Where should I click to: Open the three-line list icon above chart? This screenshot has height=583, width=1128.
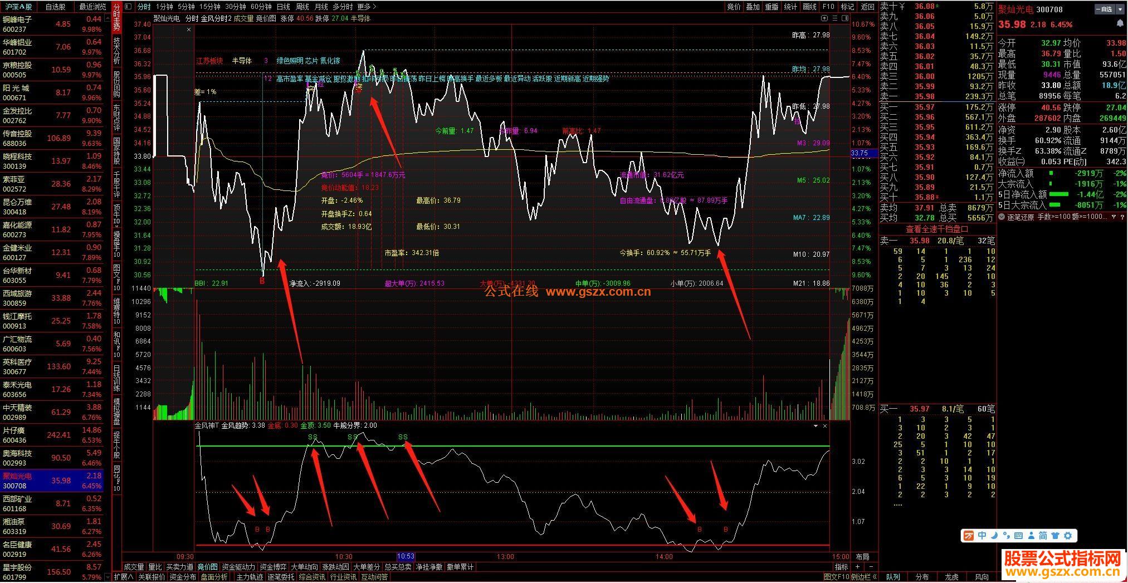pyautogui.click(x=836, y=18)
